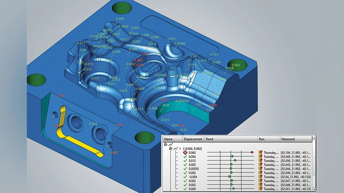Click the red out-of-tolerance trend dot
Screen dimensions: 344x193
(x=252, y=152)
